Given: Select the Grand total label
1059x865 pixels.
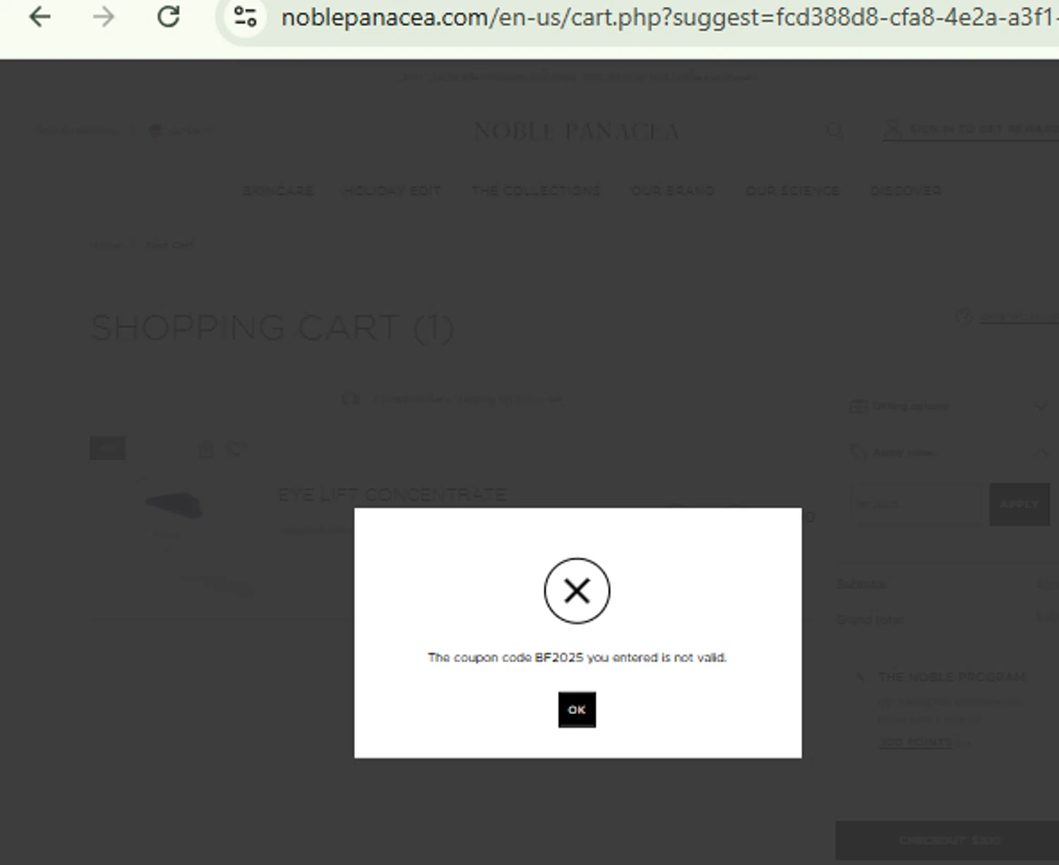Looking at the screenshot, I should pyautogui.click(x=870, y=619).
